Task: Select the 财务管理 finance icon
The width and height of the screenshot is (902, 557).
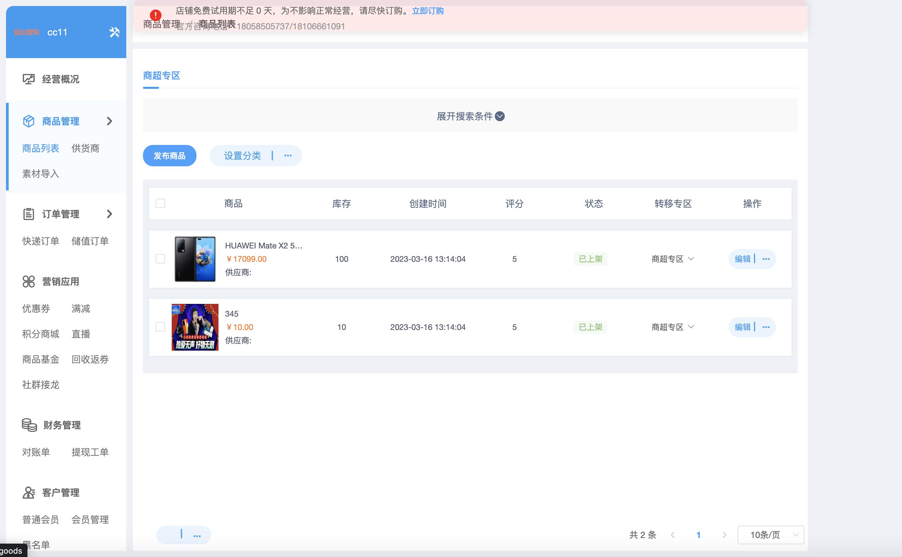Action: pos(29,424)
